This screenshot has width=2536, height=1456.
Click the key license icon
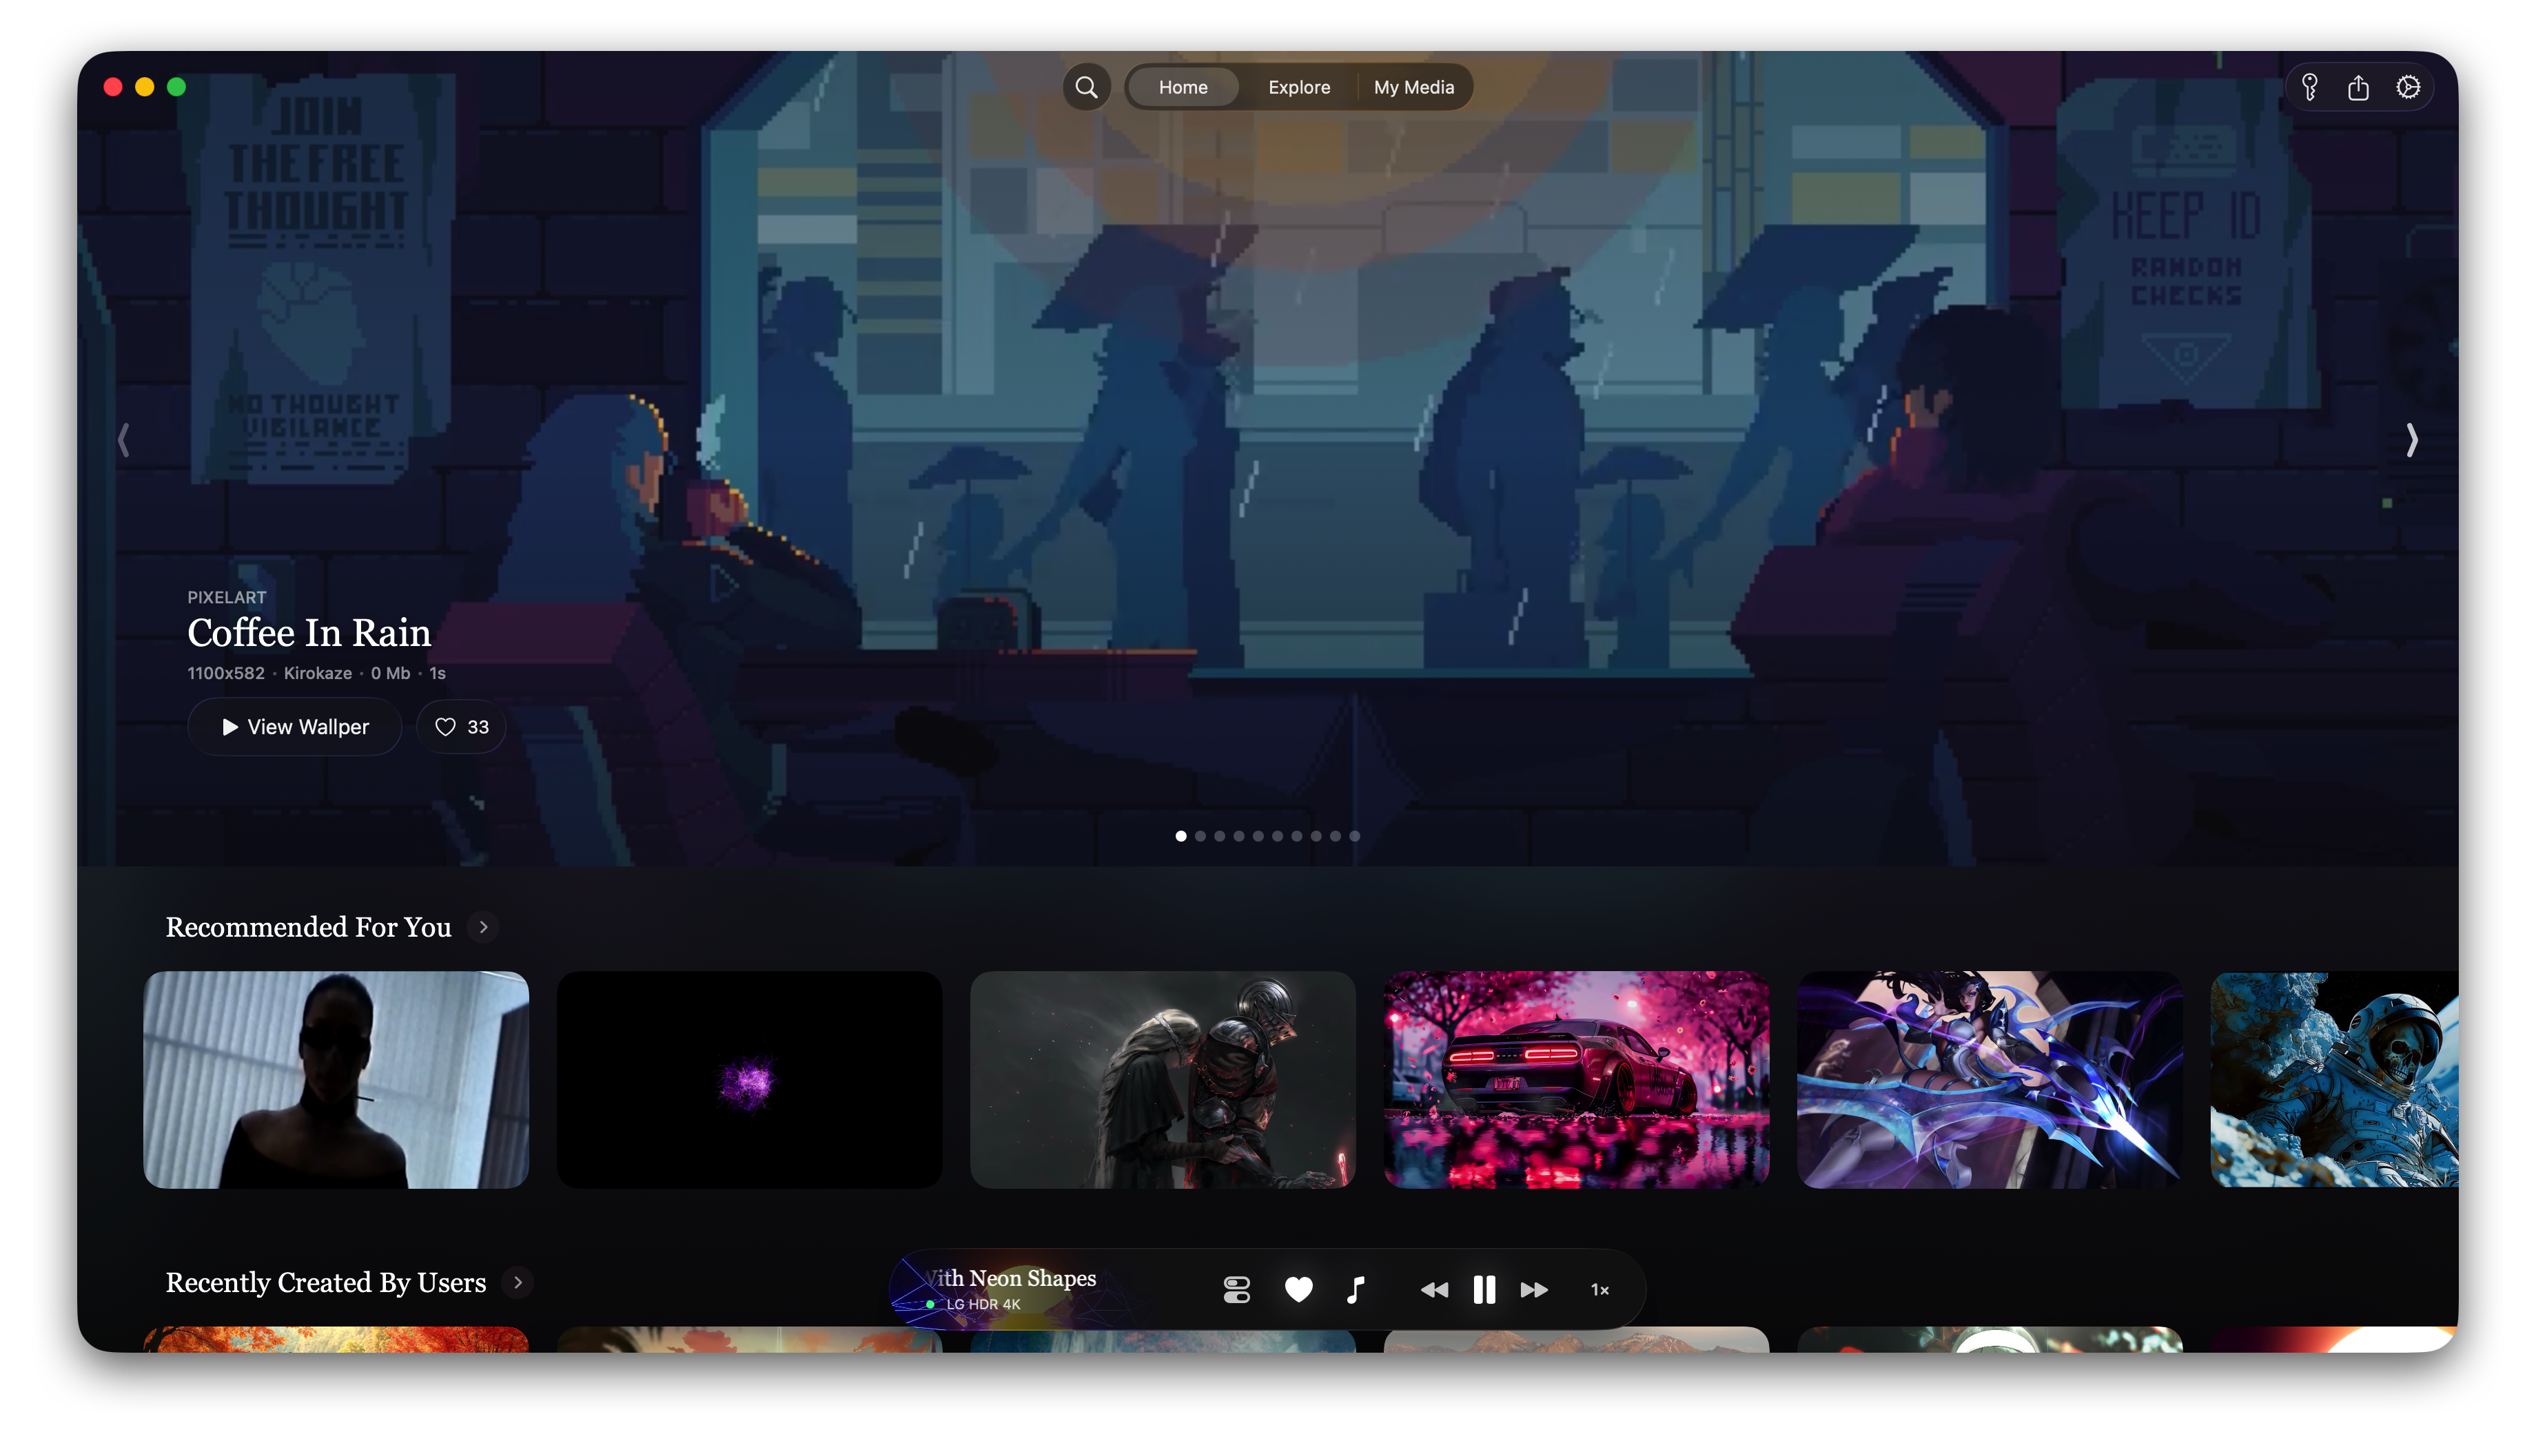point(2309,87)
